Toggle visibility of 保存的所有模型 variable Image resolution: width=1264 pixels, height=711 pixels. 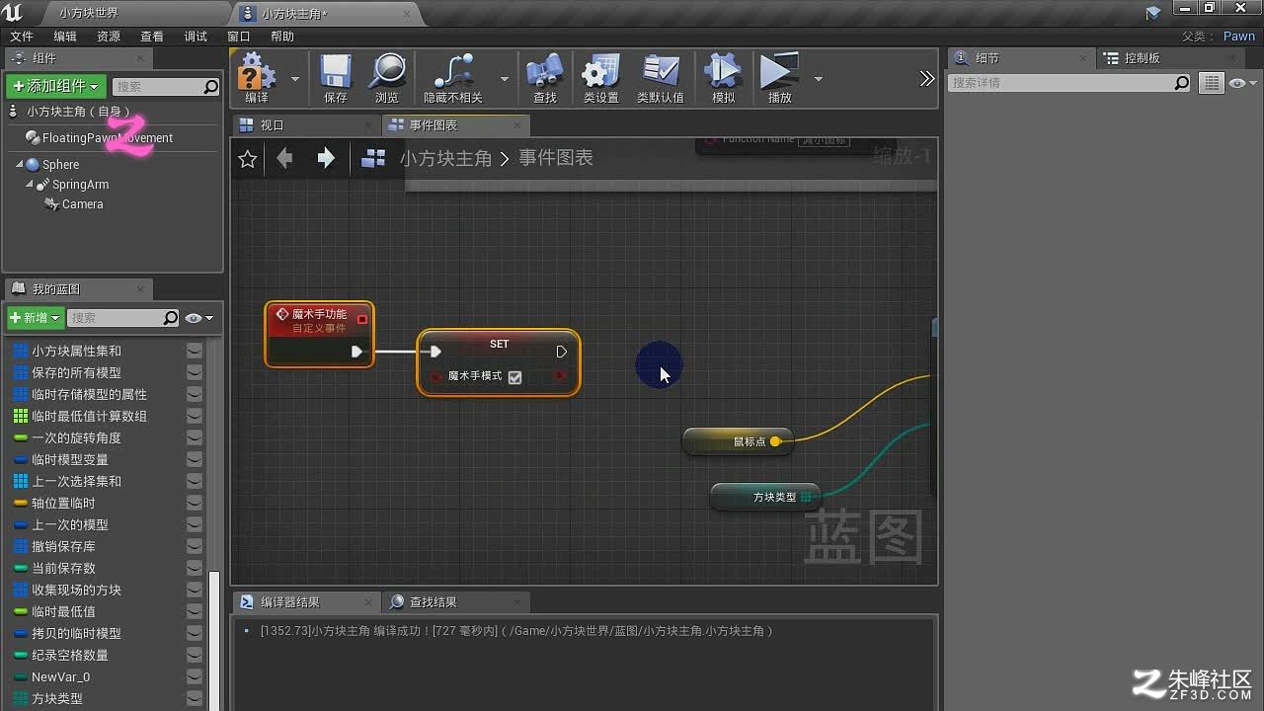pyautogui.click(x=195, y=372)
